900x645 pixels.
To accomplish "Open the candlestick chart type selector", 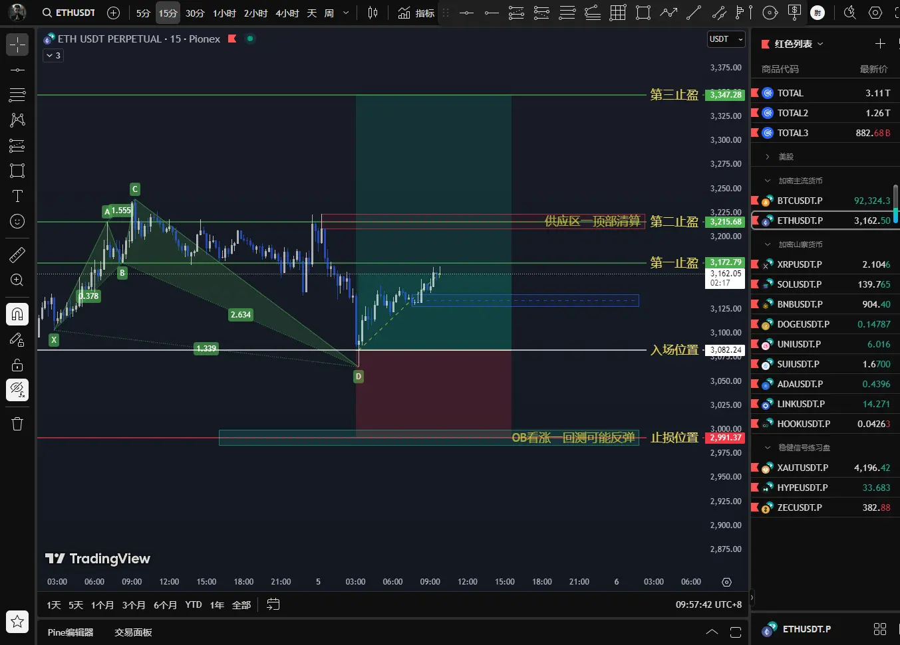I will (x=373, y=13).
